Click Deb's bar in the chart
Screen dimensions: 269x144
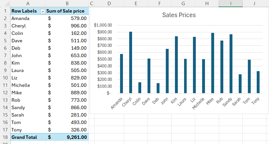click(158, 88)
